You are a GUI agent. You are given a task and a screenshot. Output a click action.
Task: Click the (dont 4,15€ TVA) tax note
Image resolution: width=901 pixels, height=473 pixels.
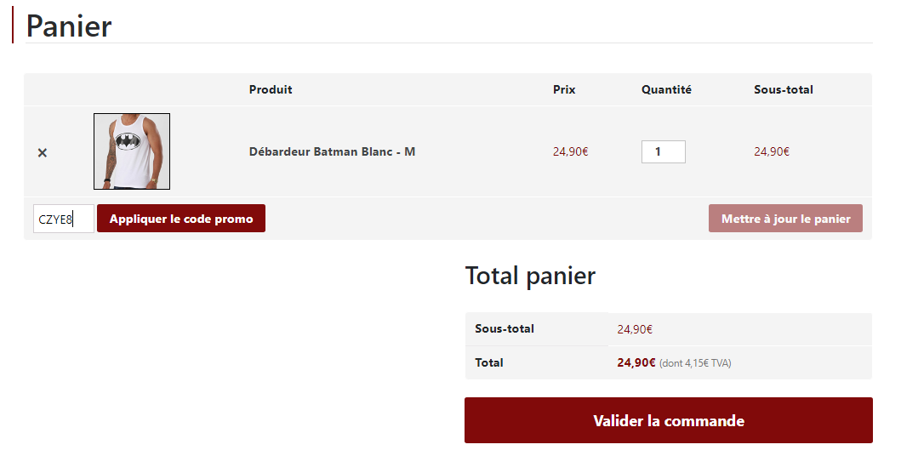[x=695, y=363]
